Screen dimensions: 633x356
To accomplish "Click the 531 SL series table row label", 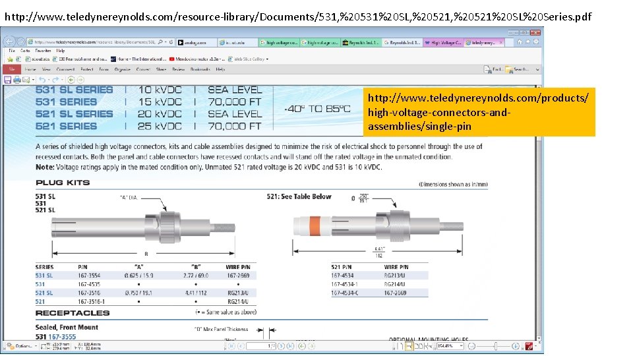I will pos(44,276).
